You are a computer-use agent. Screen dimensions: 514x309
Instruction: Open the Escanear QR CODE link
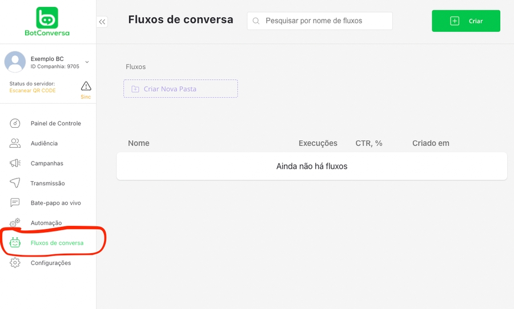(33, 91)
